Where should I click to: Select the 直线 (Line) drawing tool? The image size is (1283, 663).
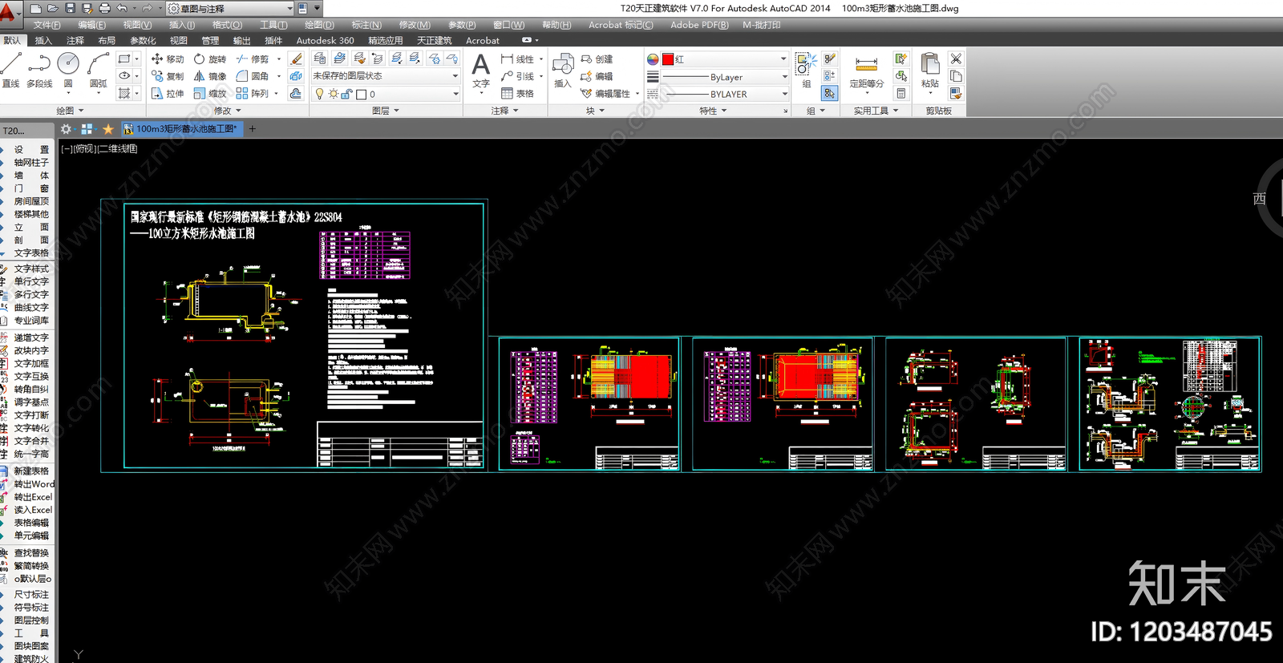tap(11, 69)
